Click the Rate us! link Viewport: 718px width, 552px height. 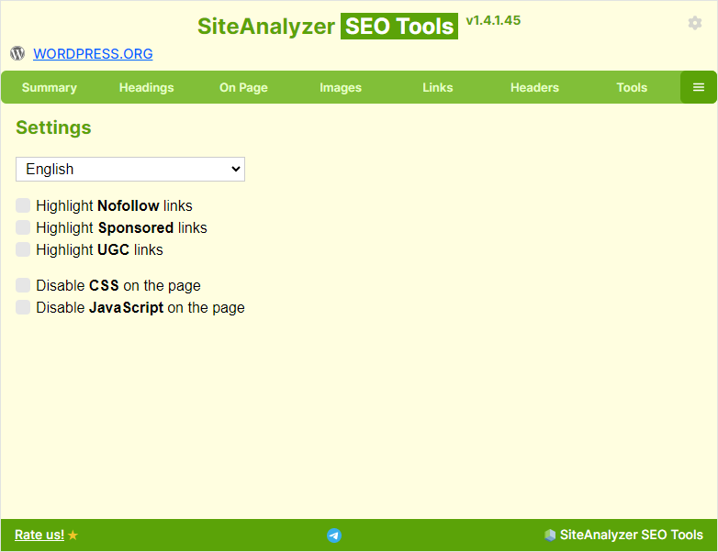[x=39, y=535]
